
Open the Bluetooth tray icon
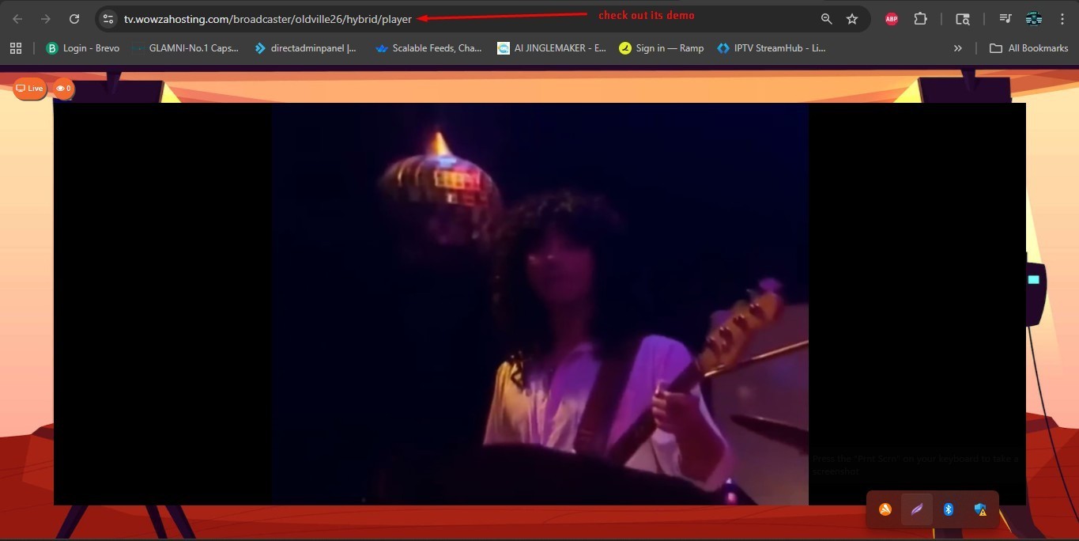(x=949, y=509)
